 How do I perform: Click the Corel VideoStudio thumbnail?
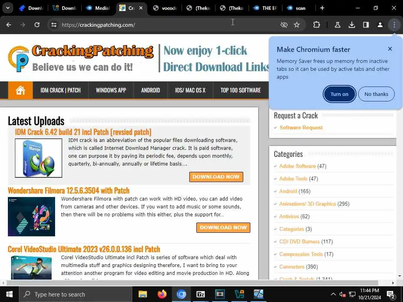pos(31,267)
